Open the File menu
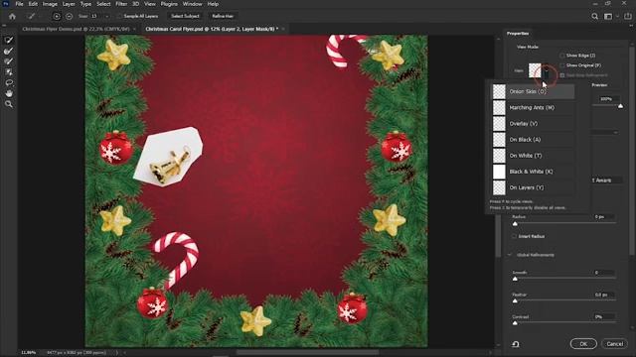The width and height of the screenshot is (636, 357). pos(19,4)
